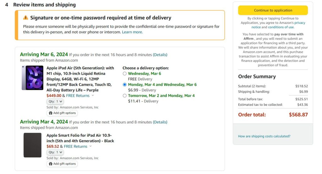Select Monday, Mar 4 and Wednesday delivery option
Image resolution: width=322 pixels, height=174 pixels.
125,84
